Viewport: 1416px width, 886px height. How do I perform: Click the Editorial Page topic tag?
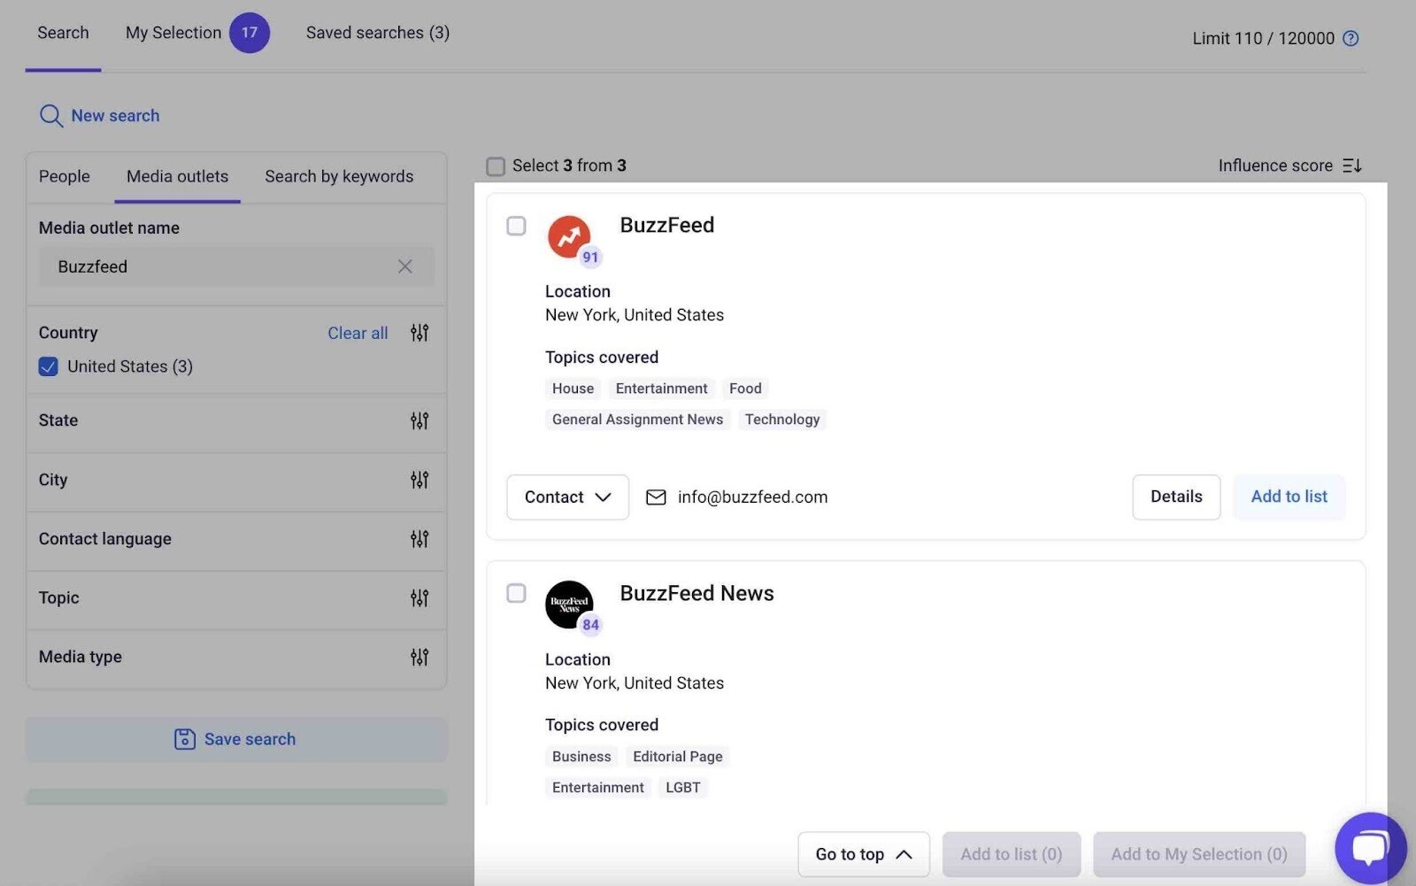coord(678,757)
